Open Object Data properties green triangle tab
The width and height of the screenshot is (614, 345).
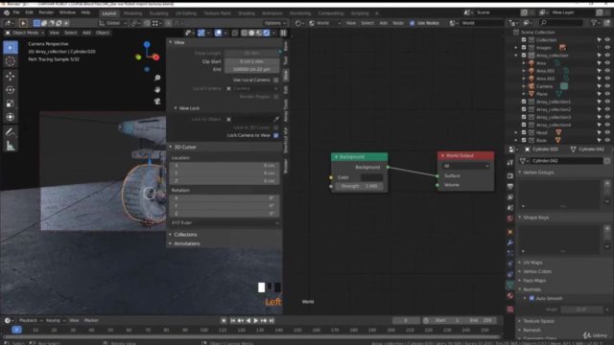(x=509, y=285)
